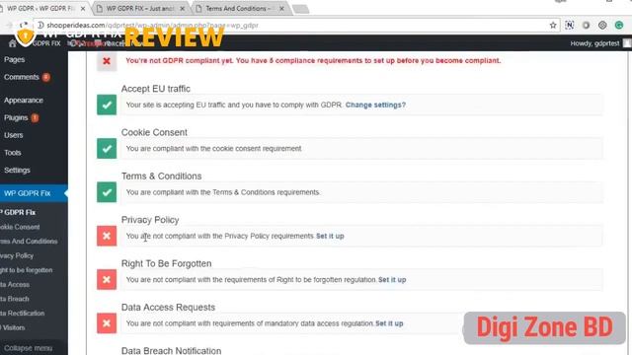Image resolution: width=632 pixels, height=355 pixels.
Task: Click green check icon for Terms & Conditions
Action: tap(107, 192)
